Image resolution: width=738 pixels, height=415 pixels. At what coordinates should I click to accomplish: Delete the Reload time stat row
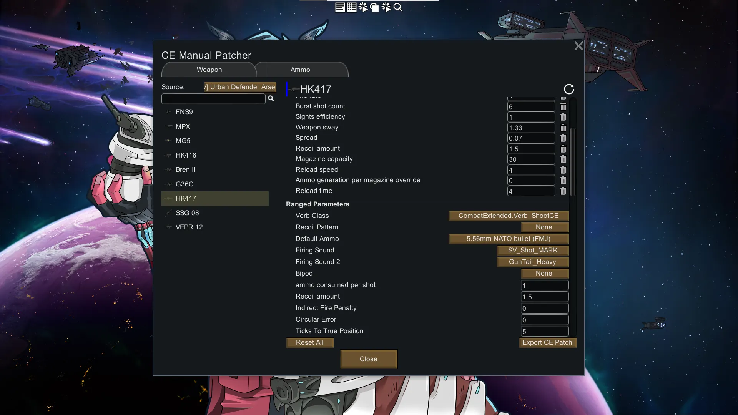tap(563, 191)
